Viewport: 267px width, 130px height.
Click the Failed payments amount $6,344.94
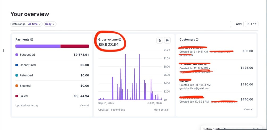click(x=81, y=96)
